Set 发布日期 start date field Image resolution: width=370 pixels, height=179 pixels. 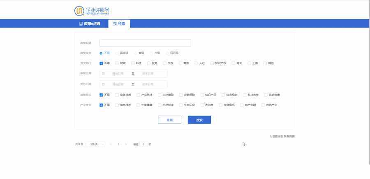118,84
